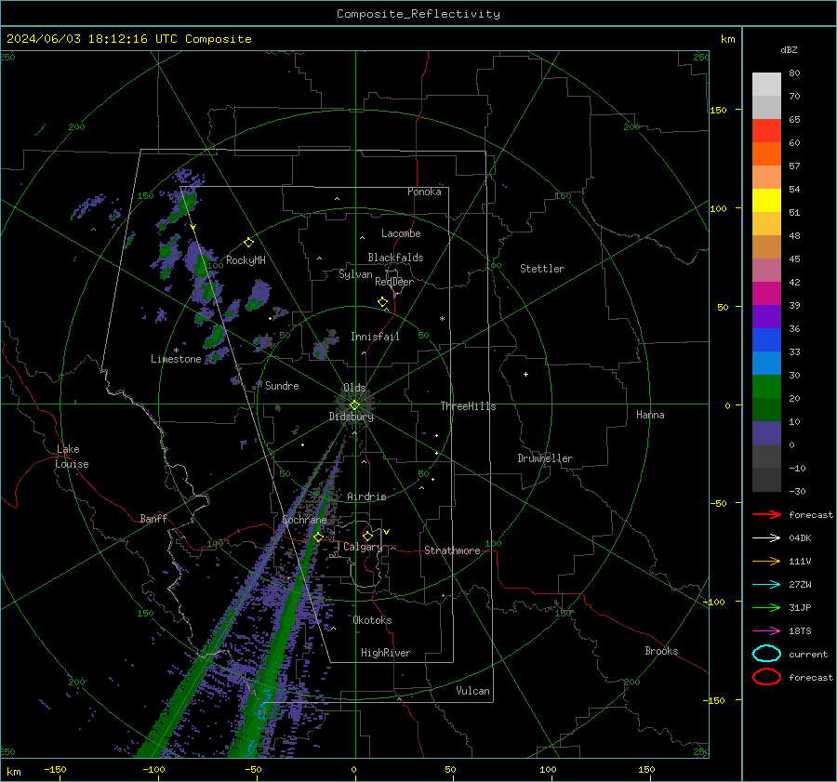
Task: Click the cyan 27ZW arrow in legend
Action: point(766,585)
